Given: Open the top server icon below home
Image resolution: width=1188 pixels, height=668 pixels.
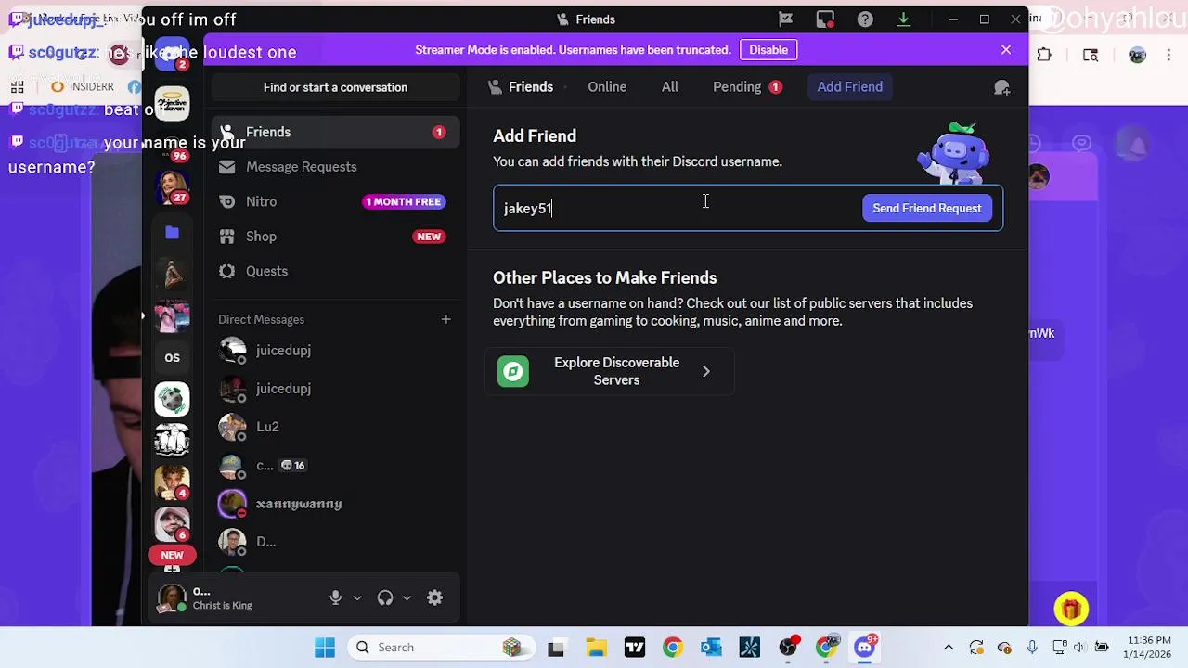Looking at the screenshot, I should [x=172, y=104].
